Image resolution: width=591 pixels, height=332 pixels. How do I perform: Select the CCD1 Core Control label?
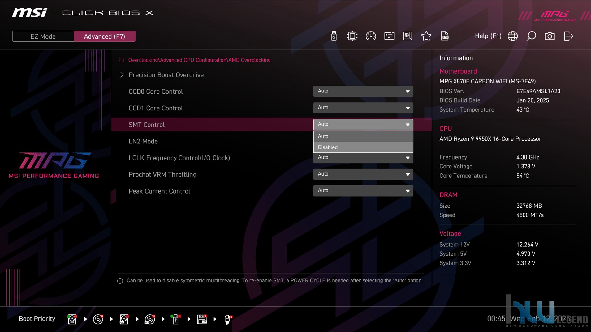(155, 108)
